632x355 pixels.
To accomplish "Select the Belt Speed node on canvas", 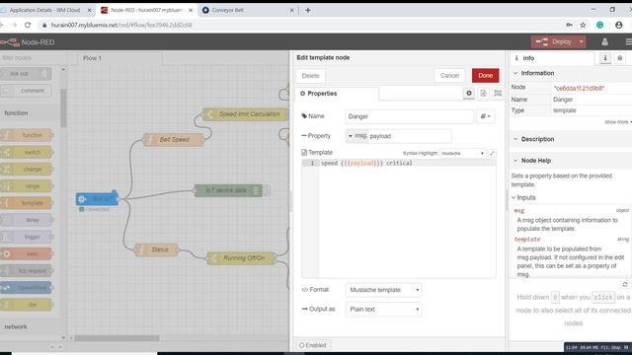I will [x=174, y=140].
